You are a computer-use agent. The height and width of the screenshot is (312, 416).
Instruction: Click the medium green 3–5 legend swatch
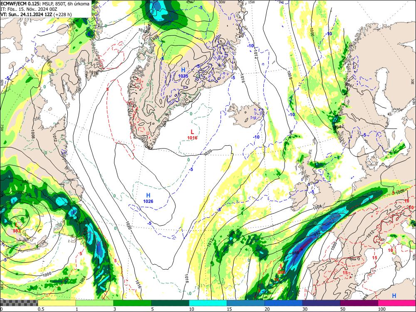click(x=132, y=303)
